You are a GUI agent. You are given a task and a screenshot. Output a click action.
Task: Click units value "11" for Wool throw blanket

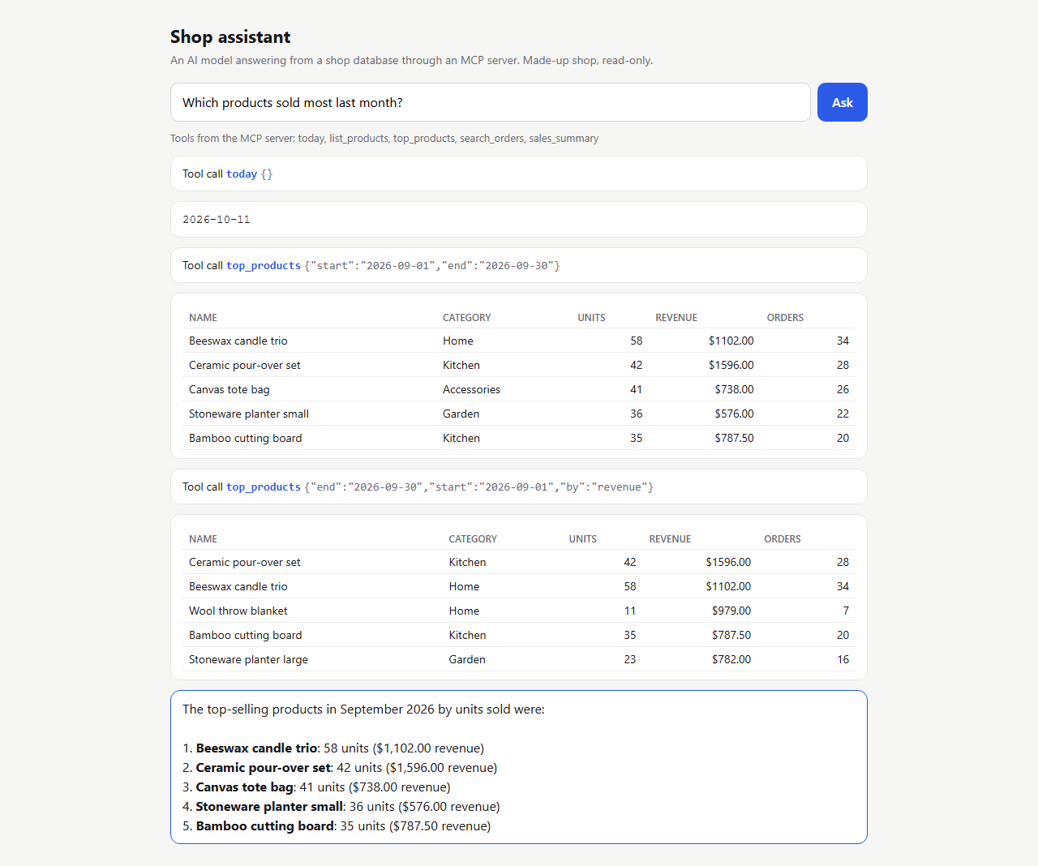point(630,611)
